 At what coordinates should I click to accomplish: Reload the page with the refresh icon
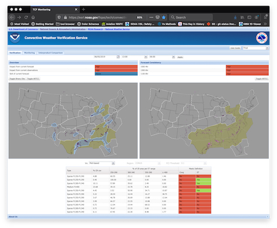pos(26,17)
